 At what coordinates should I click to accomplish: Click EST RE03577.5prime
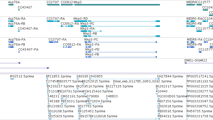point(58,84)
